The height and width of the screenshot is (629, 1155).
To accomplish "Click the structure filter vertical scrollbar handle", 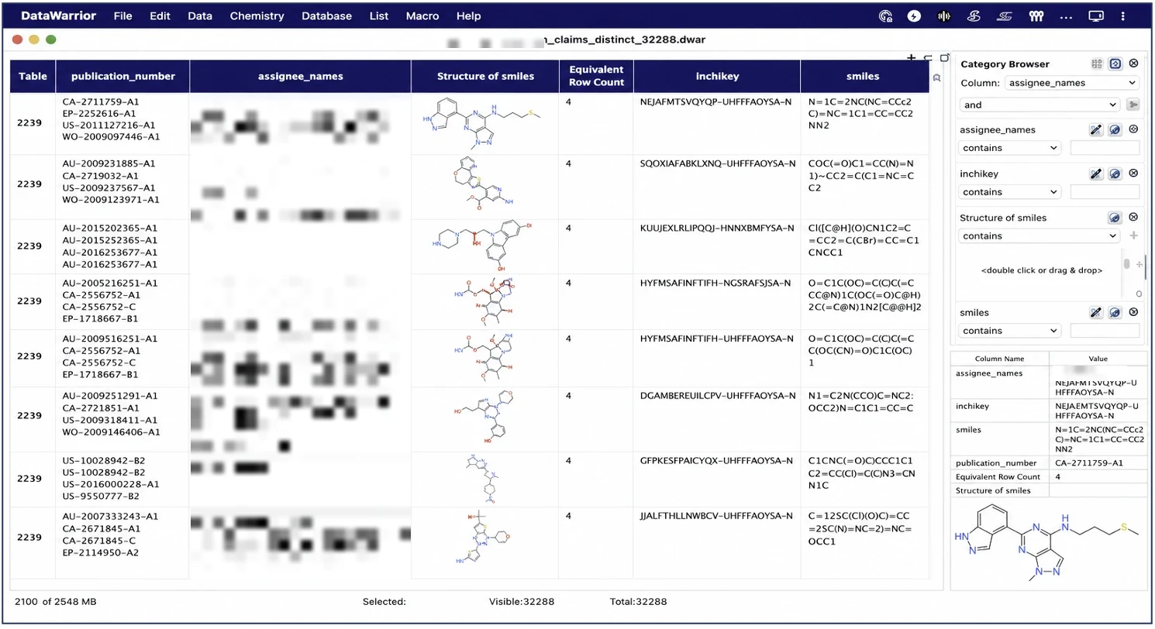I will tap(1127, 263).
